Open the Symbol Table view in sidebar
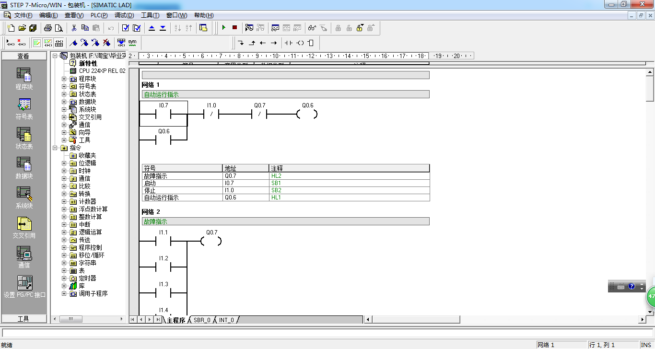Image resolution: width=655 pixels, height=349 pixels. (24, 109)
